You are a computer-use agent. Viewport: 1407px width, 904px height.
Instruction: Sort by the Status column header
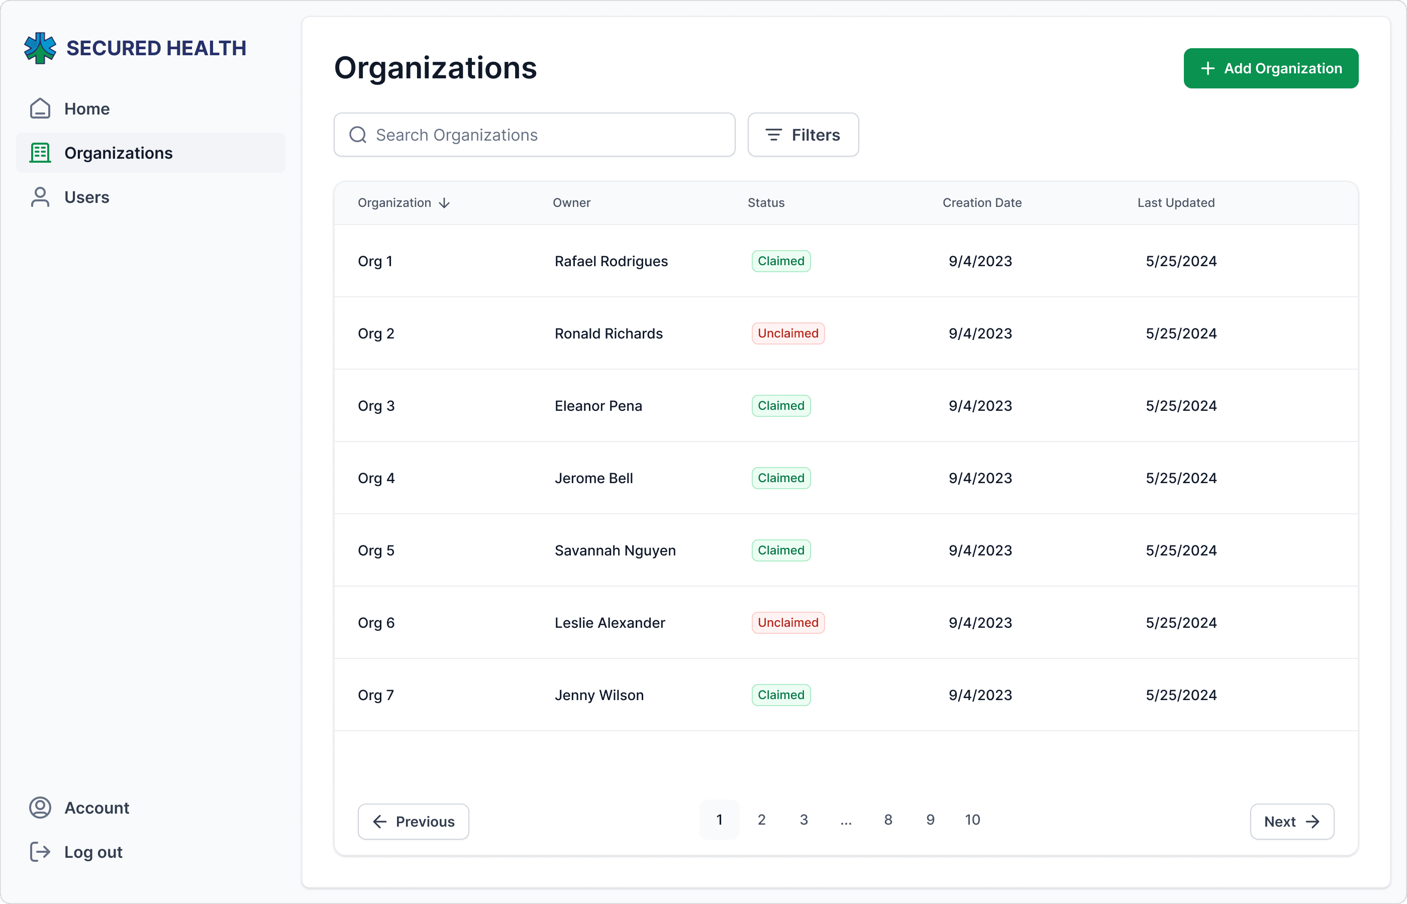click(x=766, y=202)
